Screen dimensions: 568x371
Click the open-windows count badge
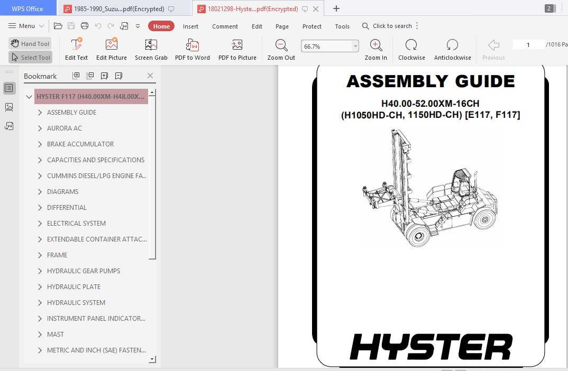550,8
